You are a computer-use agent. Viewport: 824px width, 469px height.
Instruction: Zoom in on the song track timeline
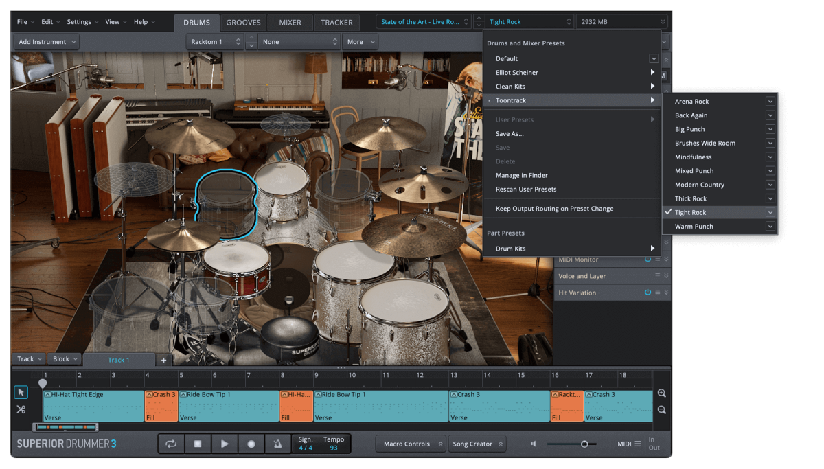pos(661,393)
